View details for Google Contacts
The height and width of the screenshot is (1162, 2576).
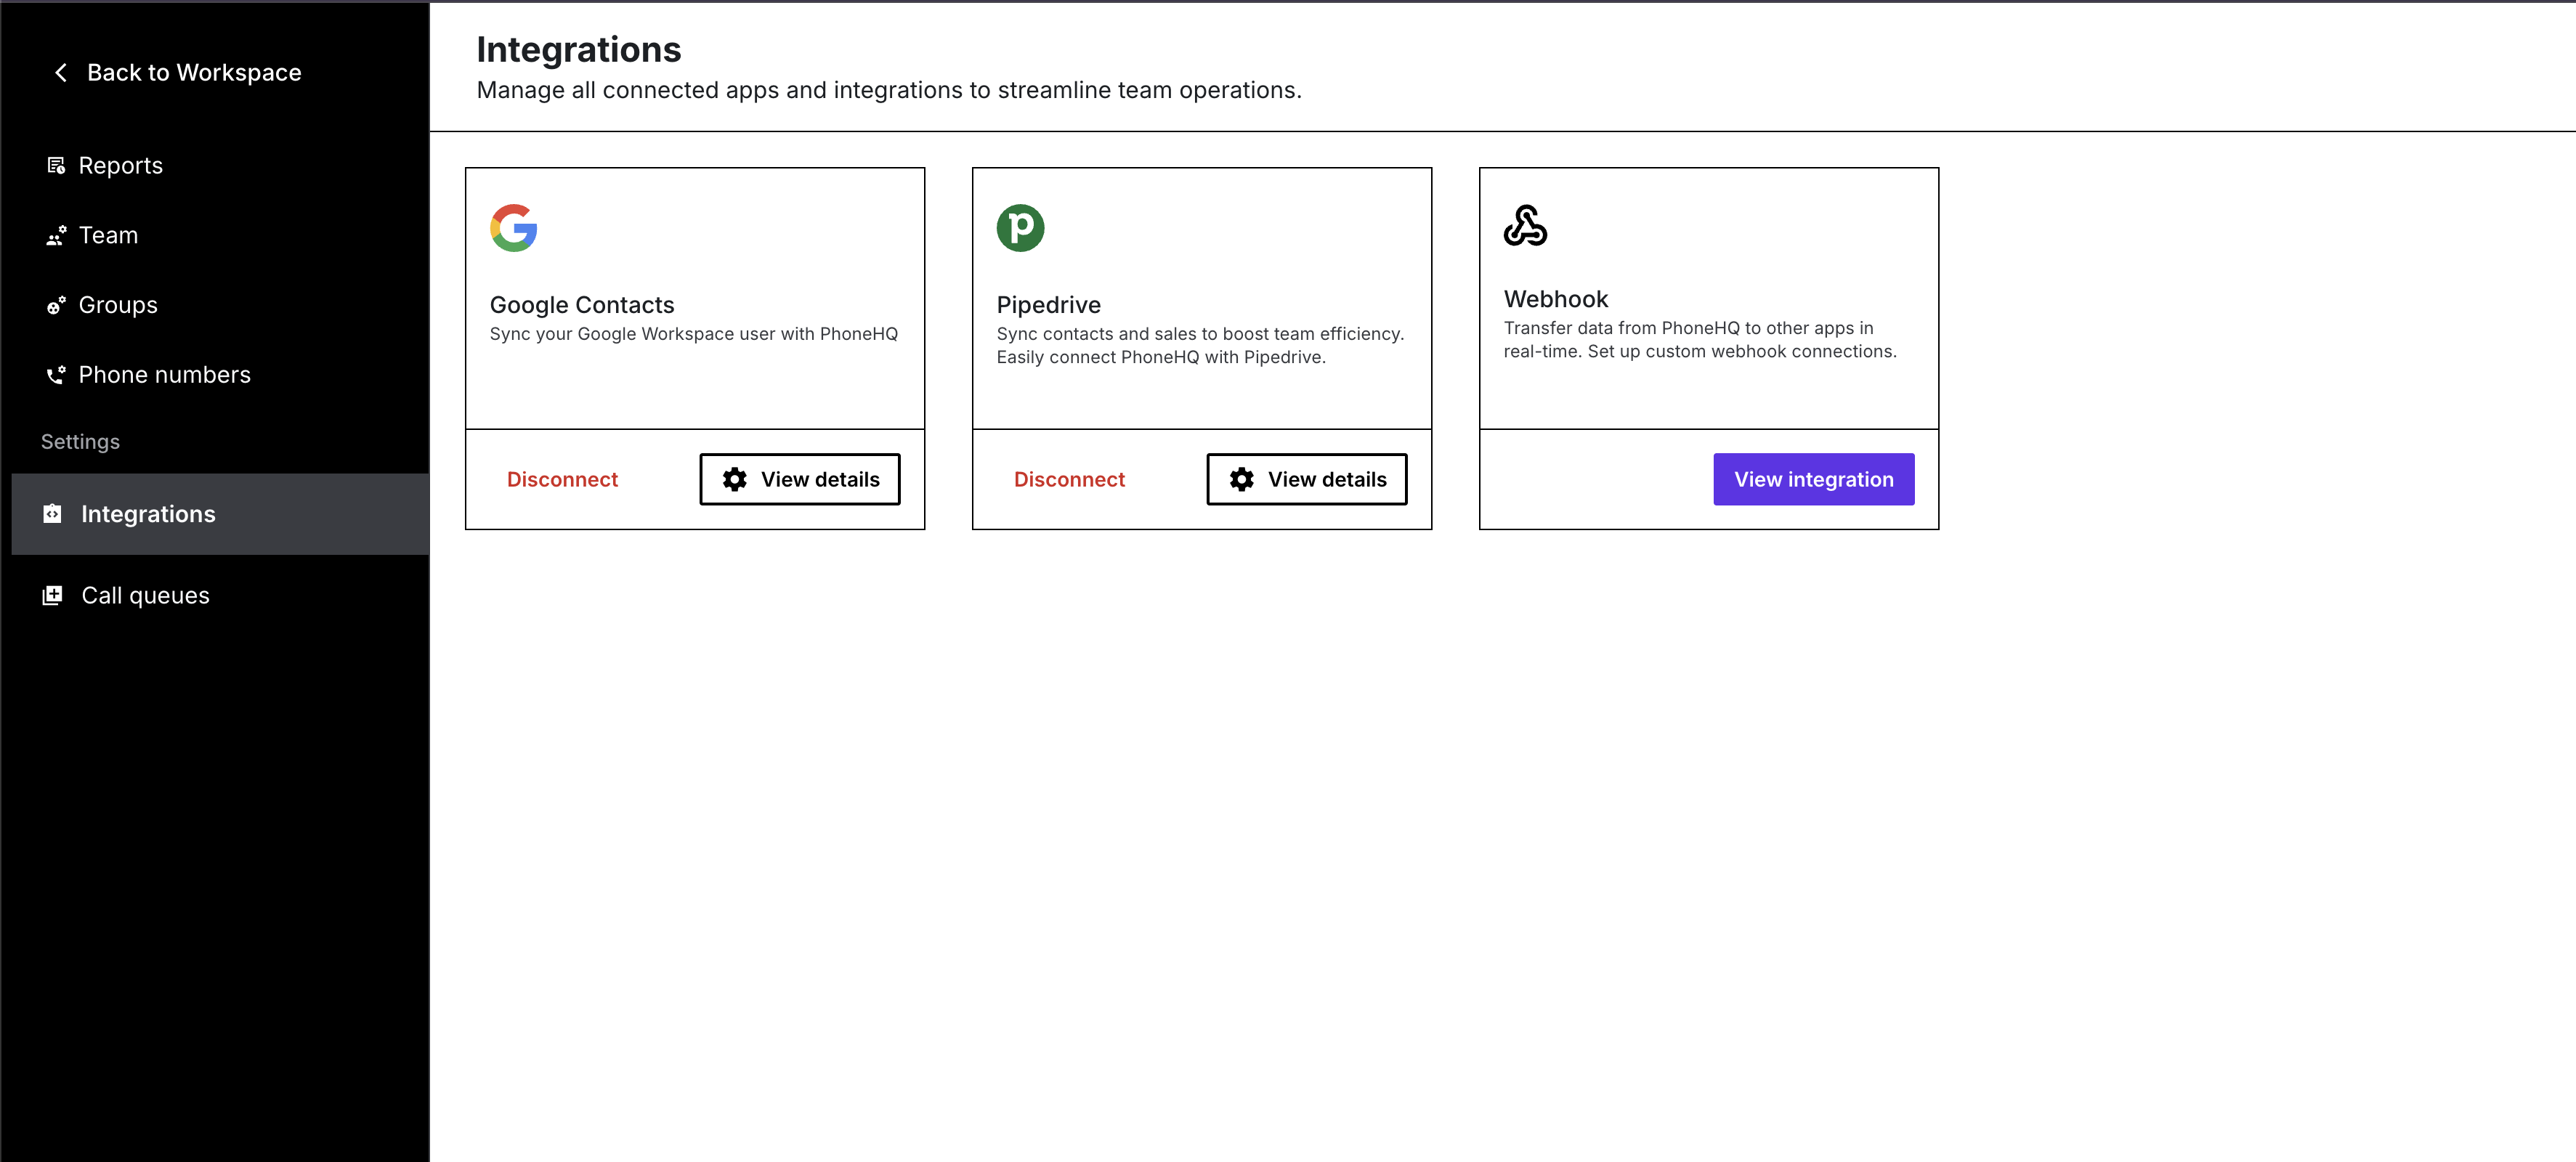[x=800, y=480]
